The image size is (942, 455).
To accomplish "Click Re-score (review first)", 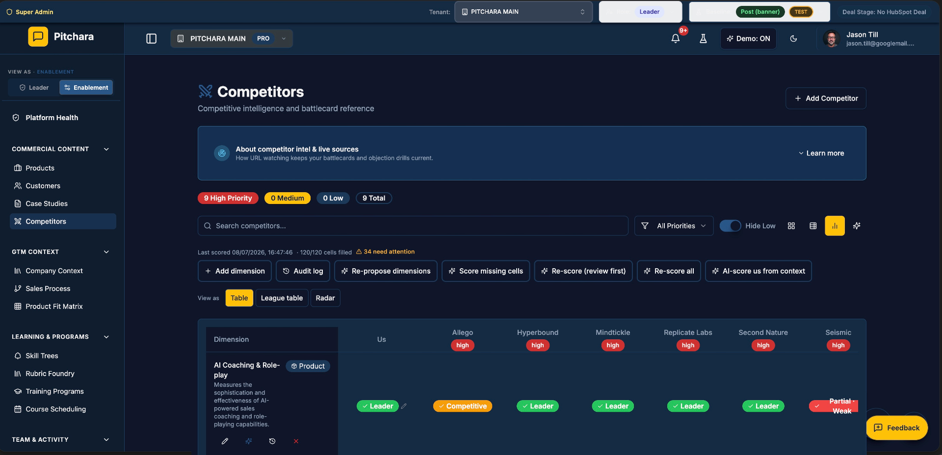I will coord(583,271).
